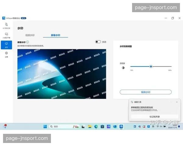This screenshot has height=146, width=183.
Task: Open AI 翻译字幕 in the sidebar
Action: coord(6,35)
